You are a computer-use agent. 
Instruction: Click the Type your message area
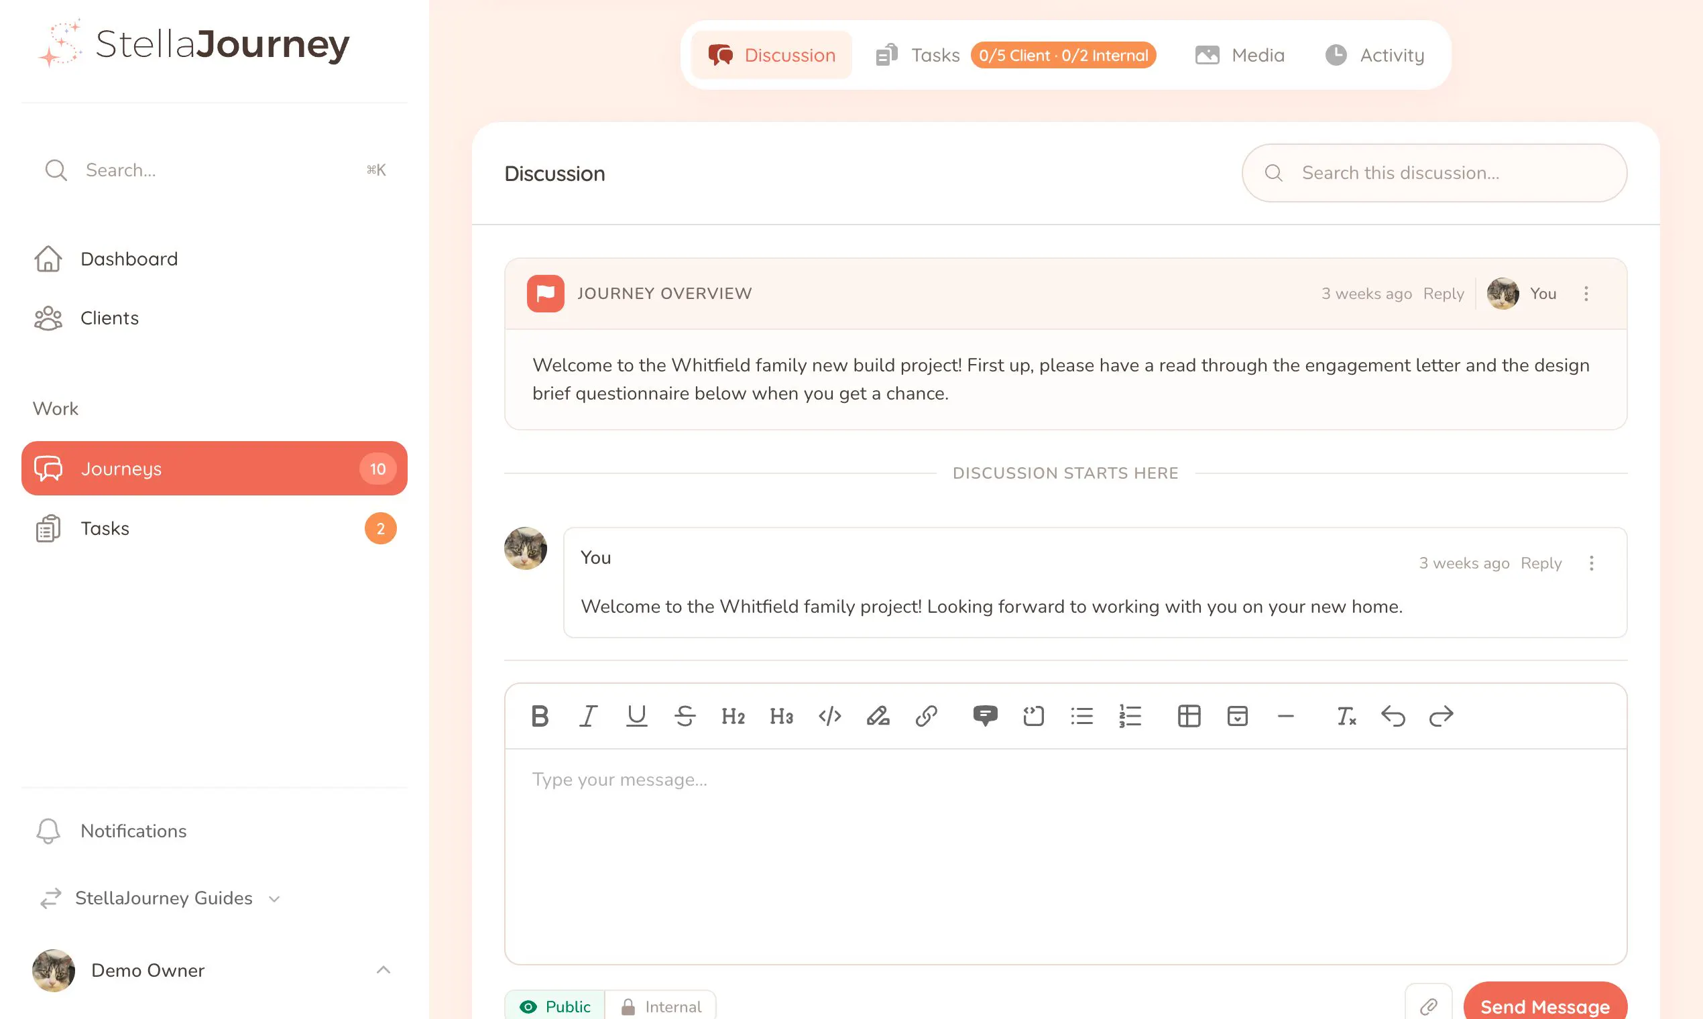point(1066,855)
